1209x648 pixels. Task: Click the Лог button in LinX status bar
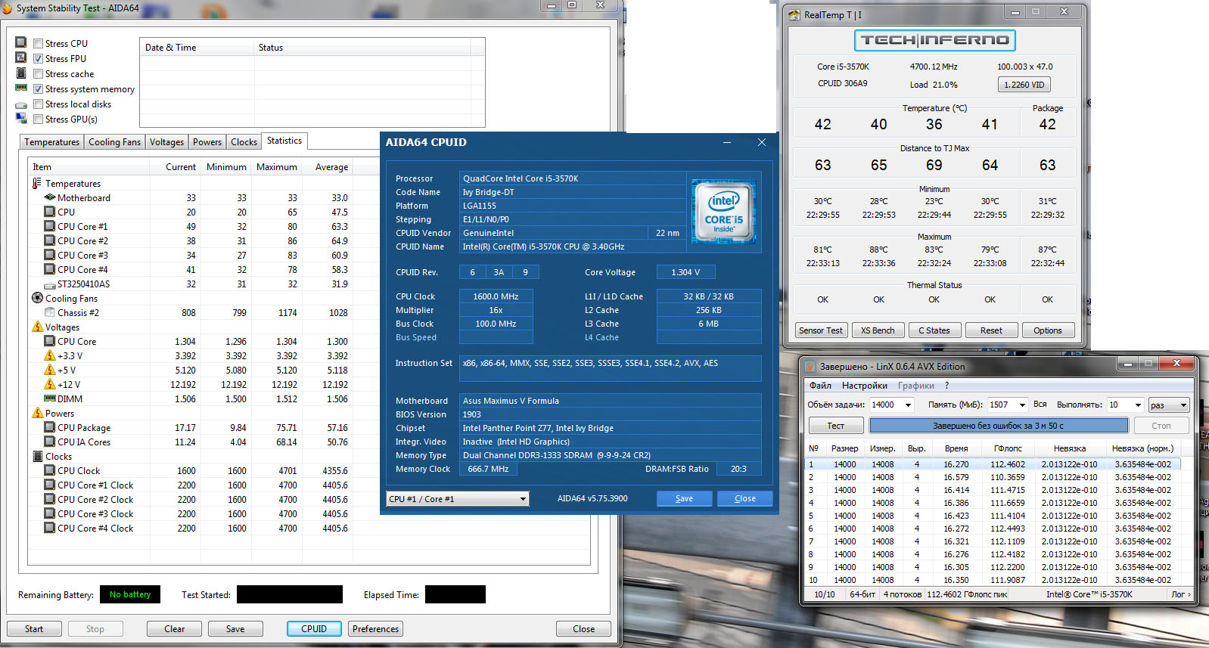(x=1181, y=594)
